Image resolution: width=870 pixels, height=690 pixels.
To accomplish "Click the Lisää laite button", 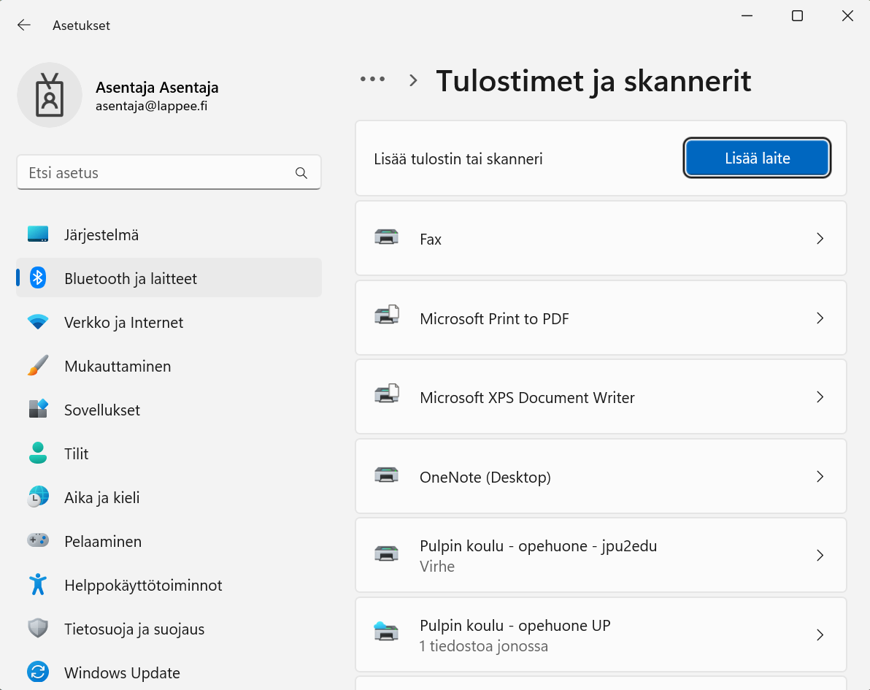I will point(757,158).
